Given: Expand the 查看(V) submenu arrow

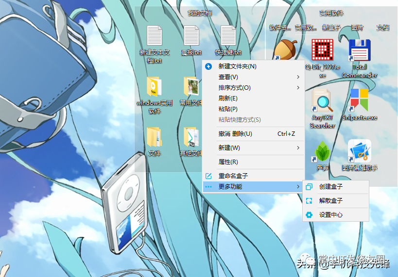Looking at the screenshot, I should 298,77.
